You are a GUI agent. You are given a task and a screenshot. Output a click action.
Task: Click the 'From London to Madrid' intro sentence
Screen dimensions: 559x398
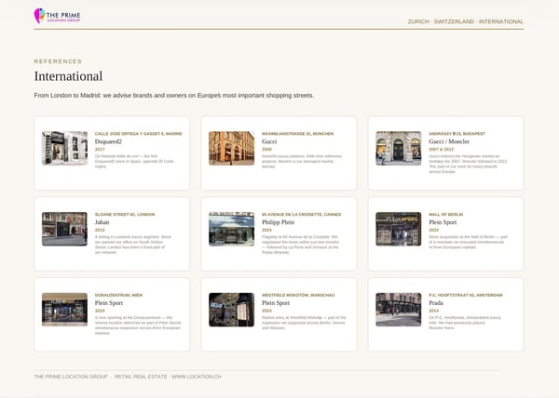[x=174, y=96]
